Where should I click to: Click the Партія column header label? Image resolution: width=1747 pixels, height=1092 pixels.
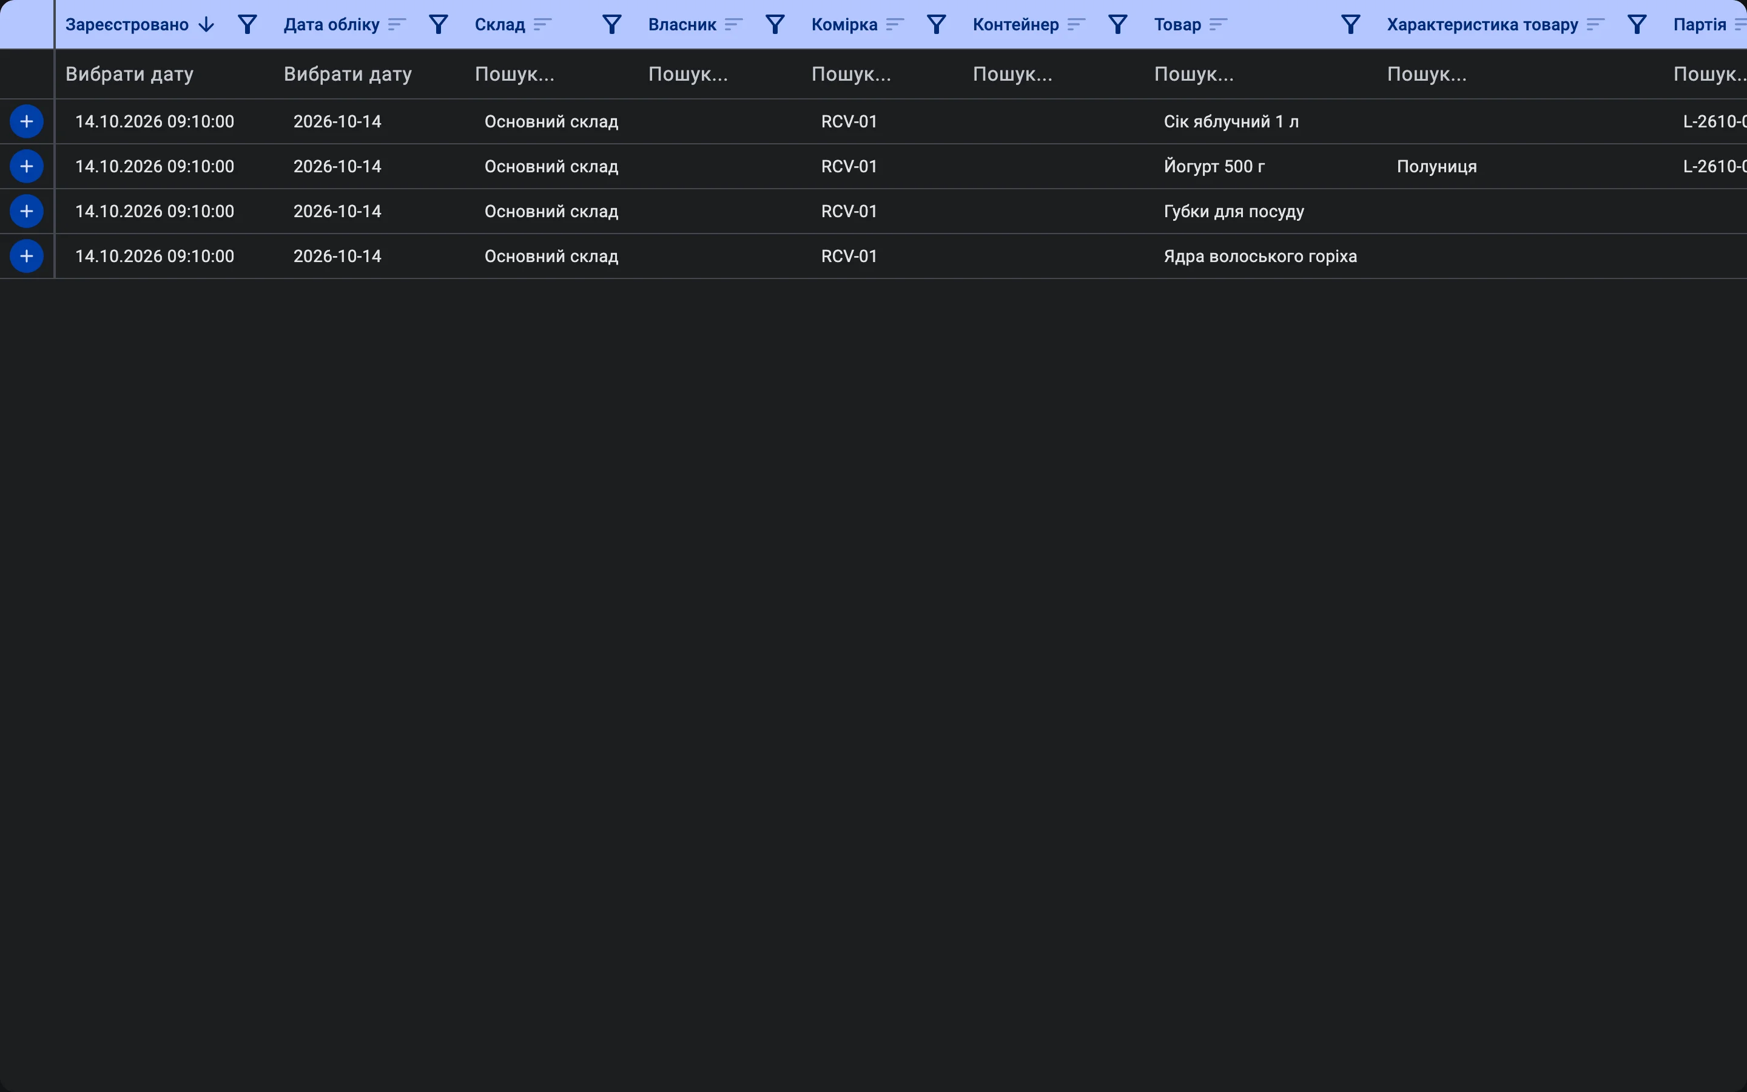coord(1699,24)
